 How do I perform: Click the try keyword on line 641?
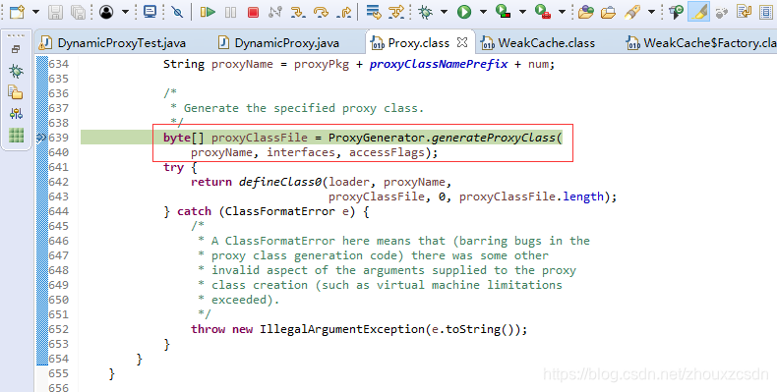pos(173,167)
